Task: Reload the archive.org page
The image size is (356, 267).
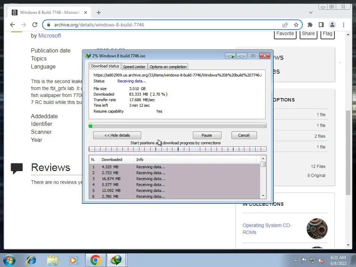Action: pyautogui.click(x=35, y=25)
